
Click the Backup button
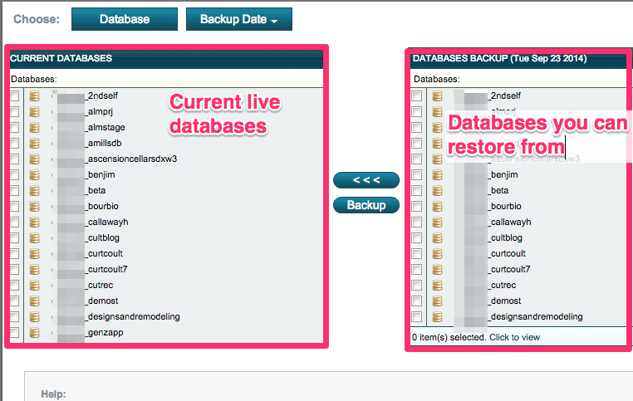[366, 205]
